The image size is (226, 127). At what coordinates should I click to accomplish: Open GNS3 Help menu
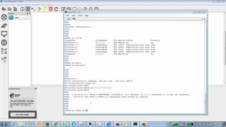click(x=49, y=5)
